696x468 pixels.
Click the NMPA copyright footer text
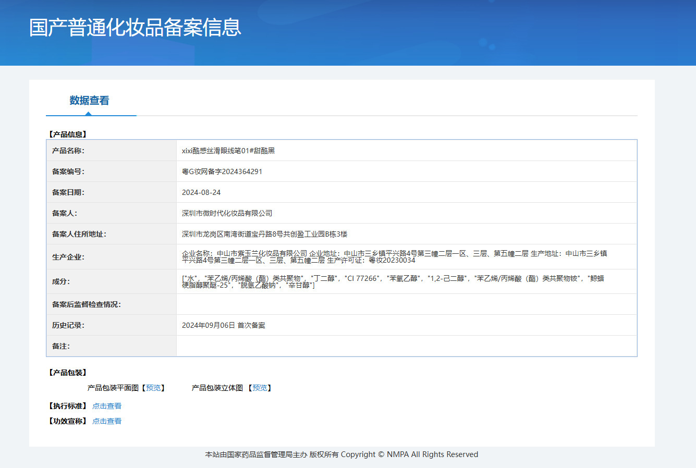pyautogui.click(x=341, y=454)
